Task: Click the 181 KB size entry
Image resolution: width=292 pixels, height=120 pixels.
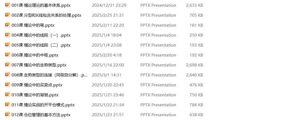Action: [196, 25]
